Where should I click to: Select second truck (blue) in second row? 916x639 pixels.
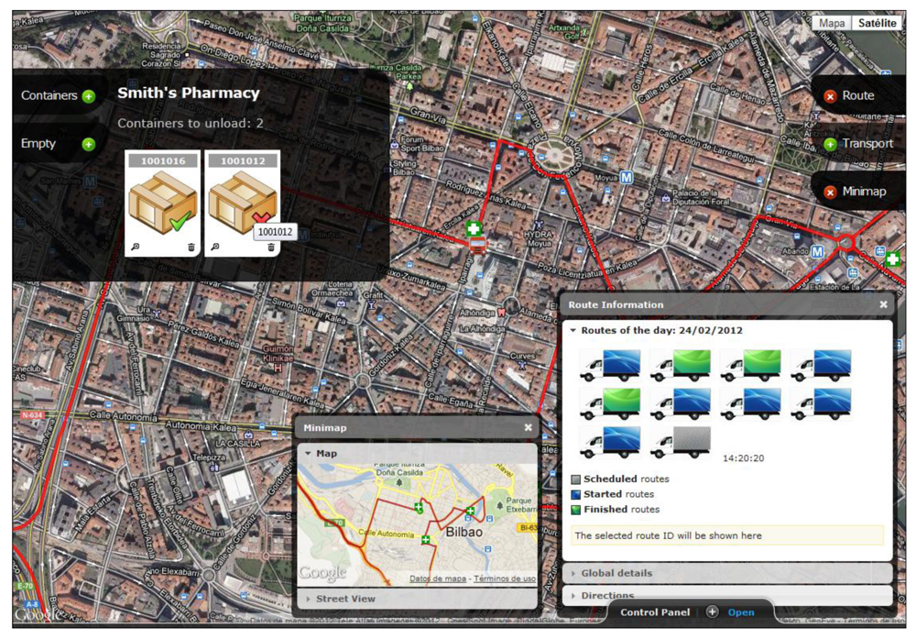[681, 404]
